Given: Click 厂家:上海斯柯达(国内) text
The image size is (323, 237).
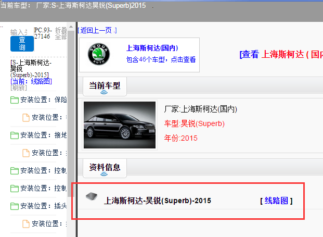Looking at the screenshot, I should coord(201,109).
